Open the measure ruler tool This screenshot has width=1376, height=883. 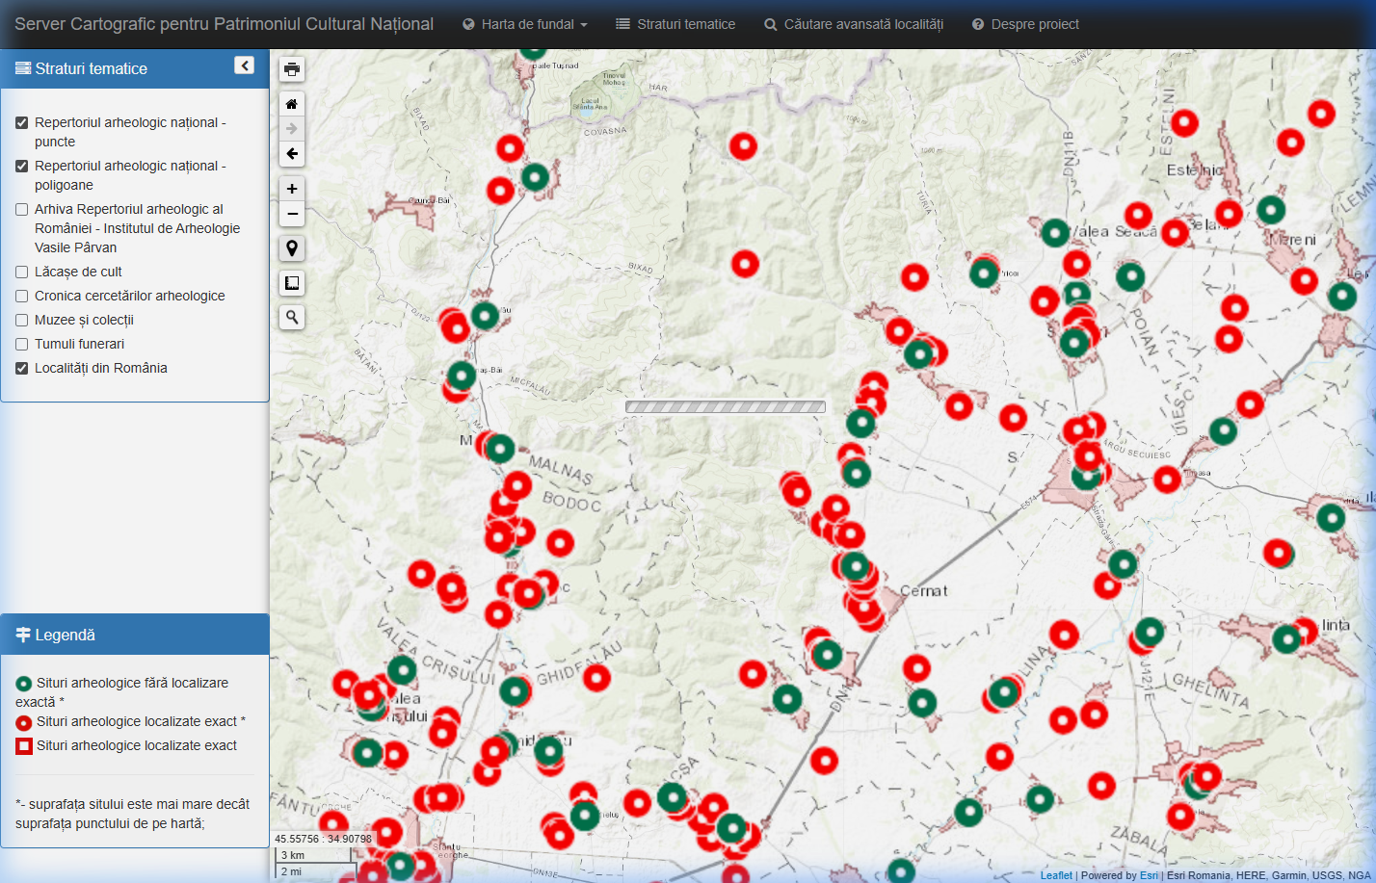tap(292, 283)
